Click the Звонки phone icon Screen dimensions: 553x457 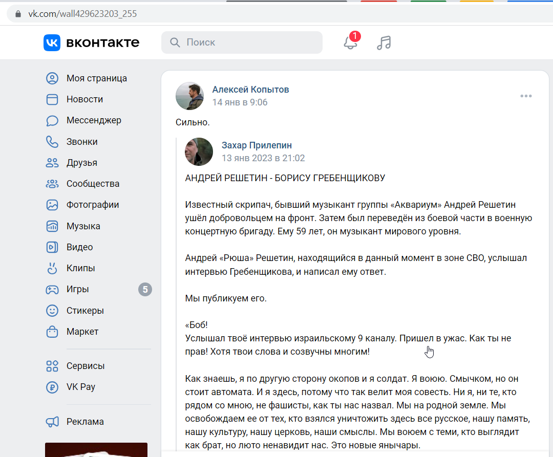[52, 142]
